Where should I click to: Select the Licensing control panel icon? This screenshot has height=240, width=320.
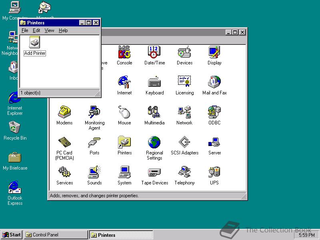184,82
